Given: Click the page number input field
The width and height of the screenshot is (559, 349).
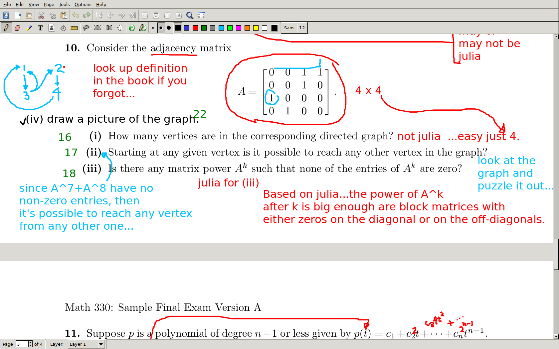Looking at the screenshot, I should [x=22, y=344].
